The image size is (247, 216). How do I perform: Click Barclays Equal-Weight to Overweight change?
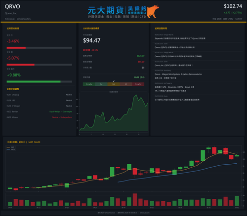point(61,111)
